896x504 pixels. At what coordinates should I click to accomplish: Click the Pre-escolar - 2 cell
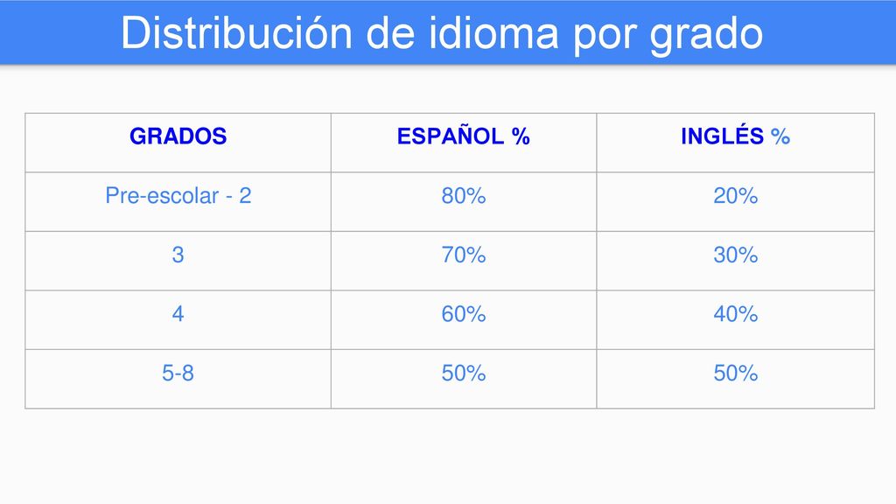pos(178,202)
